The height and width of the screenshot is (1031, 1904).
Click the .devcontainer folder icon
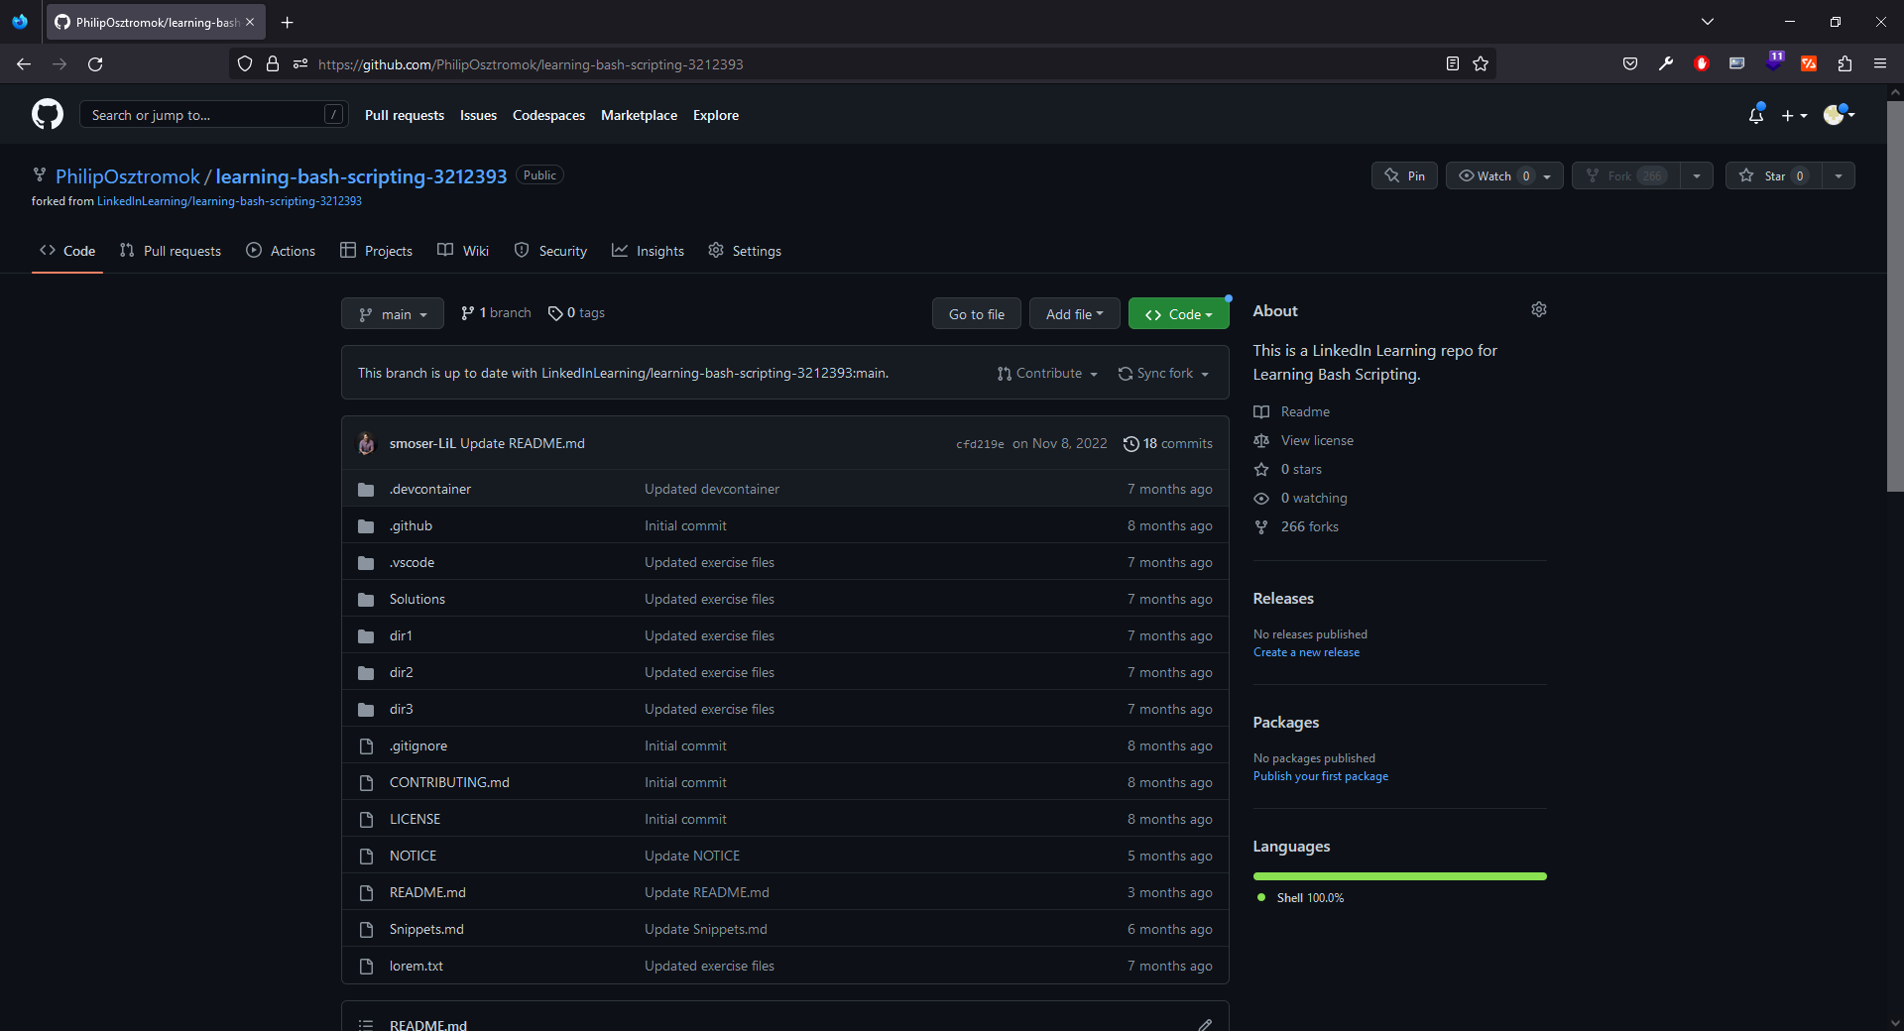(x=366, y=490)
